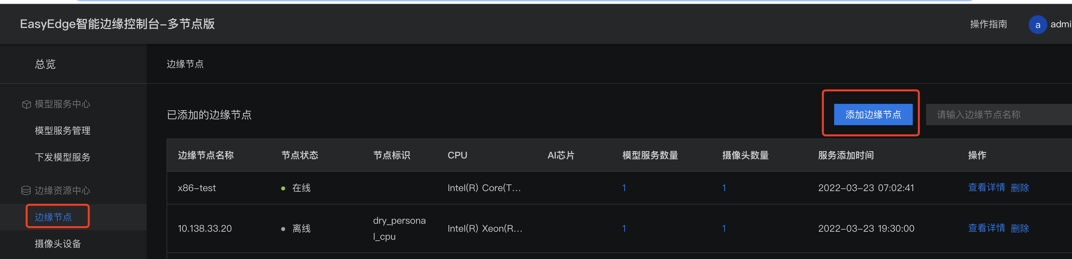Click the AI芯片 column header

561,155
